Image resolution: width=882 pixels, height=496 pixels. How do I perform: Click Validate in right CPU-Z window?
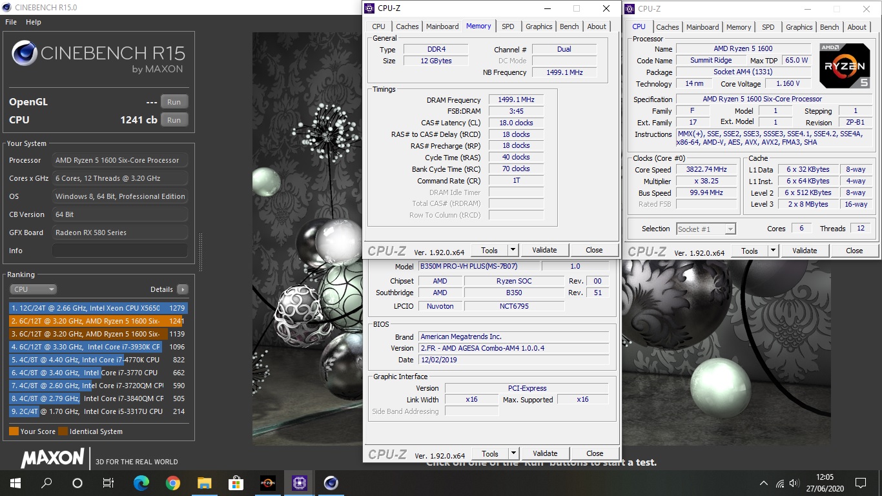(805, 251)
